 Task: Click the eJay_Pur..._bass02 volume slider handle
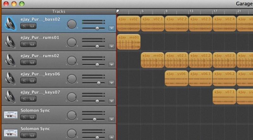tap(97, 28)
